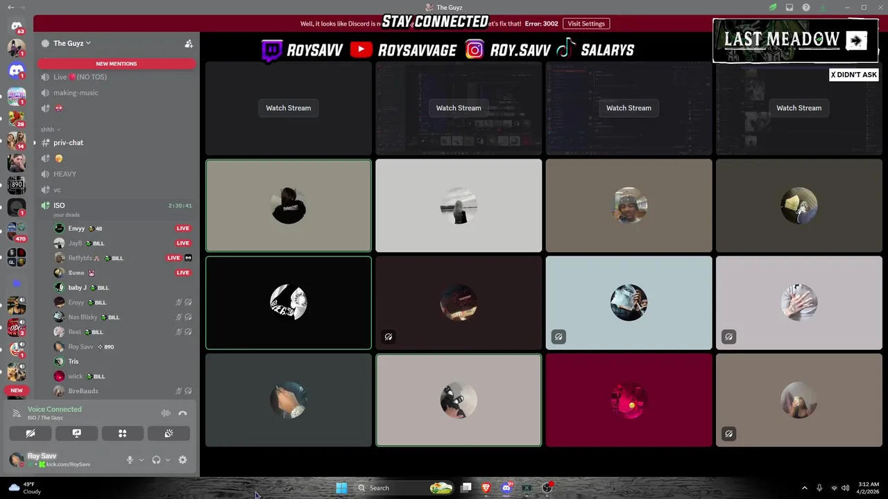Viewport: 888px width, 499px height.
Task: Open Discord help question mark icon
Action: click(x=806, y=7)
